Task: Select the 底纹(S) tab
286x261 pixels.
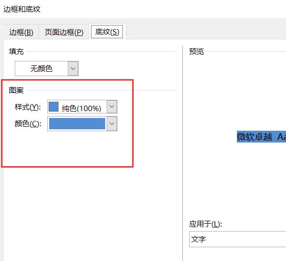Action: pyautogui.click(x=107, y=32)
